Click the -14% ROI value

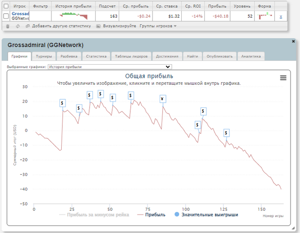point(197,16)
